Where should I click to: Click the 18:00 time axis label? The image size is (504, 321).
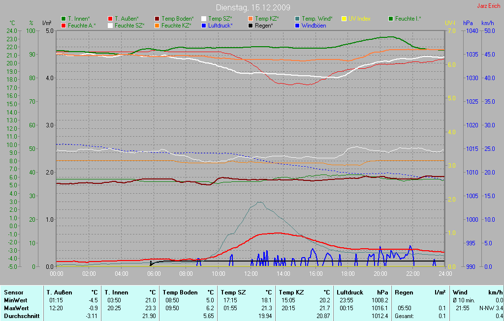coord(348,274)
